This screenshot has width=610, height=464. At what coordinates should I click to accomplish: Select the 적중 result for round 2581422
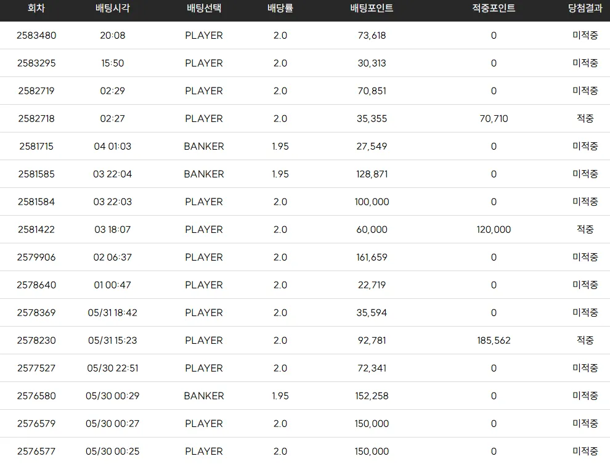coord(585,229)
